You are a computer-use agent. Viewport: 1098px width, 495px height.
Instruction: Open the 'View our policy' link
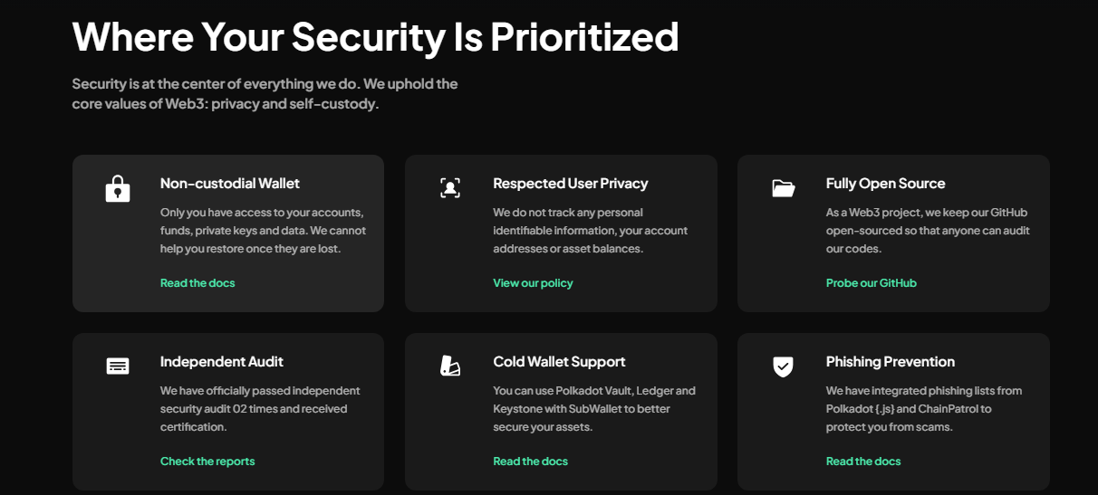(533, 283)
